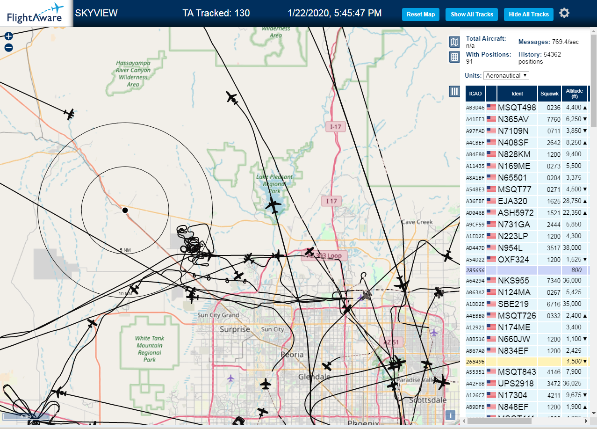The image size is (597, 429).
Task: Zoom in the map with plus button
Action: tap(8, 36)
